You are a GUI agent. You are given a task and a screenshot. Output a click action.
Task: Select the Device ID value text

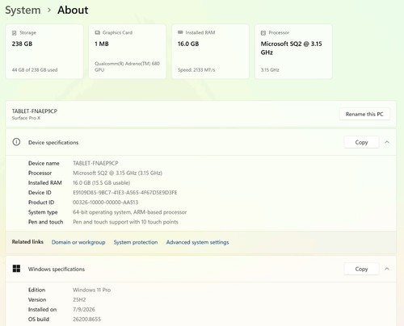(x=125, y=193)
